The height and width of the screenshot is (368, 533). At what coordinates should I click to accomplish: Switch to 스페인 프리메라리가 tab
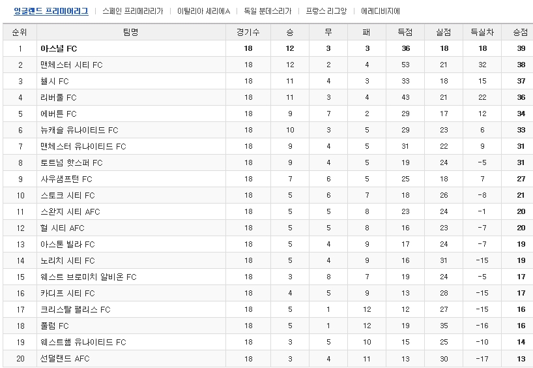point(132,11)
